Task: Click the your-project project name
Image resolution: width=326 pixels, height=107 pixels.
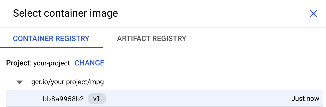Action: tap(52, 63)
